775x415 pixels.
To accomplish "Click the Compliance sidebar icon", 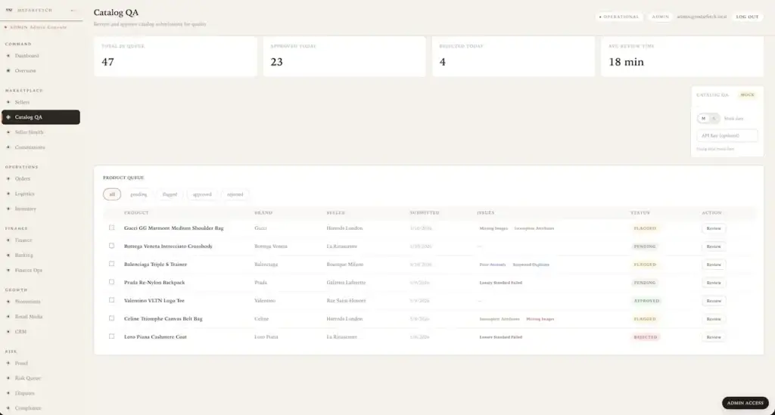I will coord(8,408).
